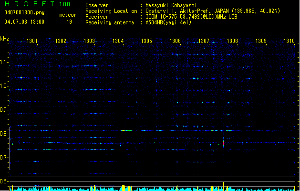Screen dimensions: 300x191
Task: Click the 1302 time marker
Action: (x=61, y=41)
